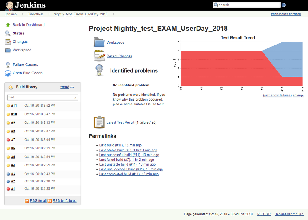Open Changes in the sidebar
This screenshot has height=220, width=308.
pyautogui.click(x=20, y=42)
